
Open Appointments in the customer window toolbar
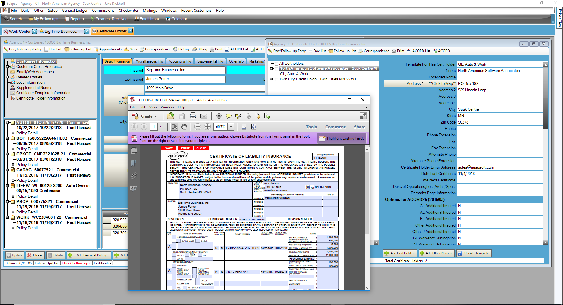(108, 49)
